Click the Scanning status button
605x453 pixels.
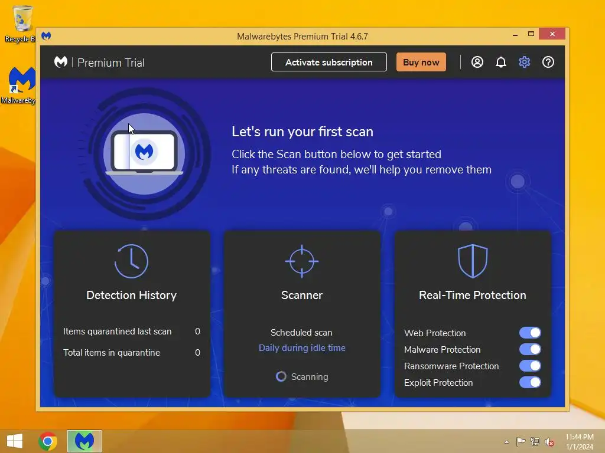[x=302, y=376]
